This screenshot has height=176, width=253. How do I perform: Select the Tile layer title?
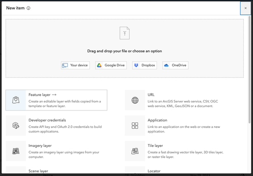(155, 146)
